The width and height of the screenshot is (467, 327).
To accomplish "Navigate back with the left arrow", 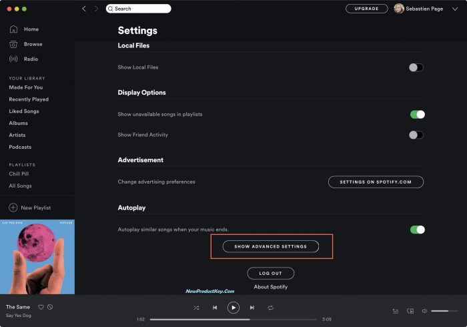I will click(x=83, y=9).
